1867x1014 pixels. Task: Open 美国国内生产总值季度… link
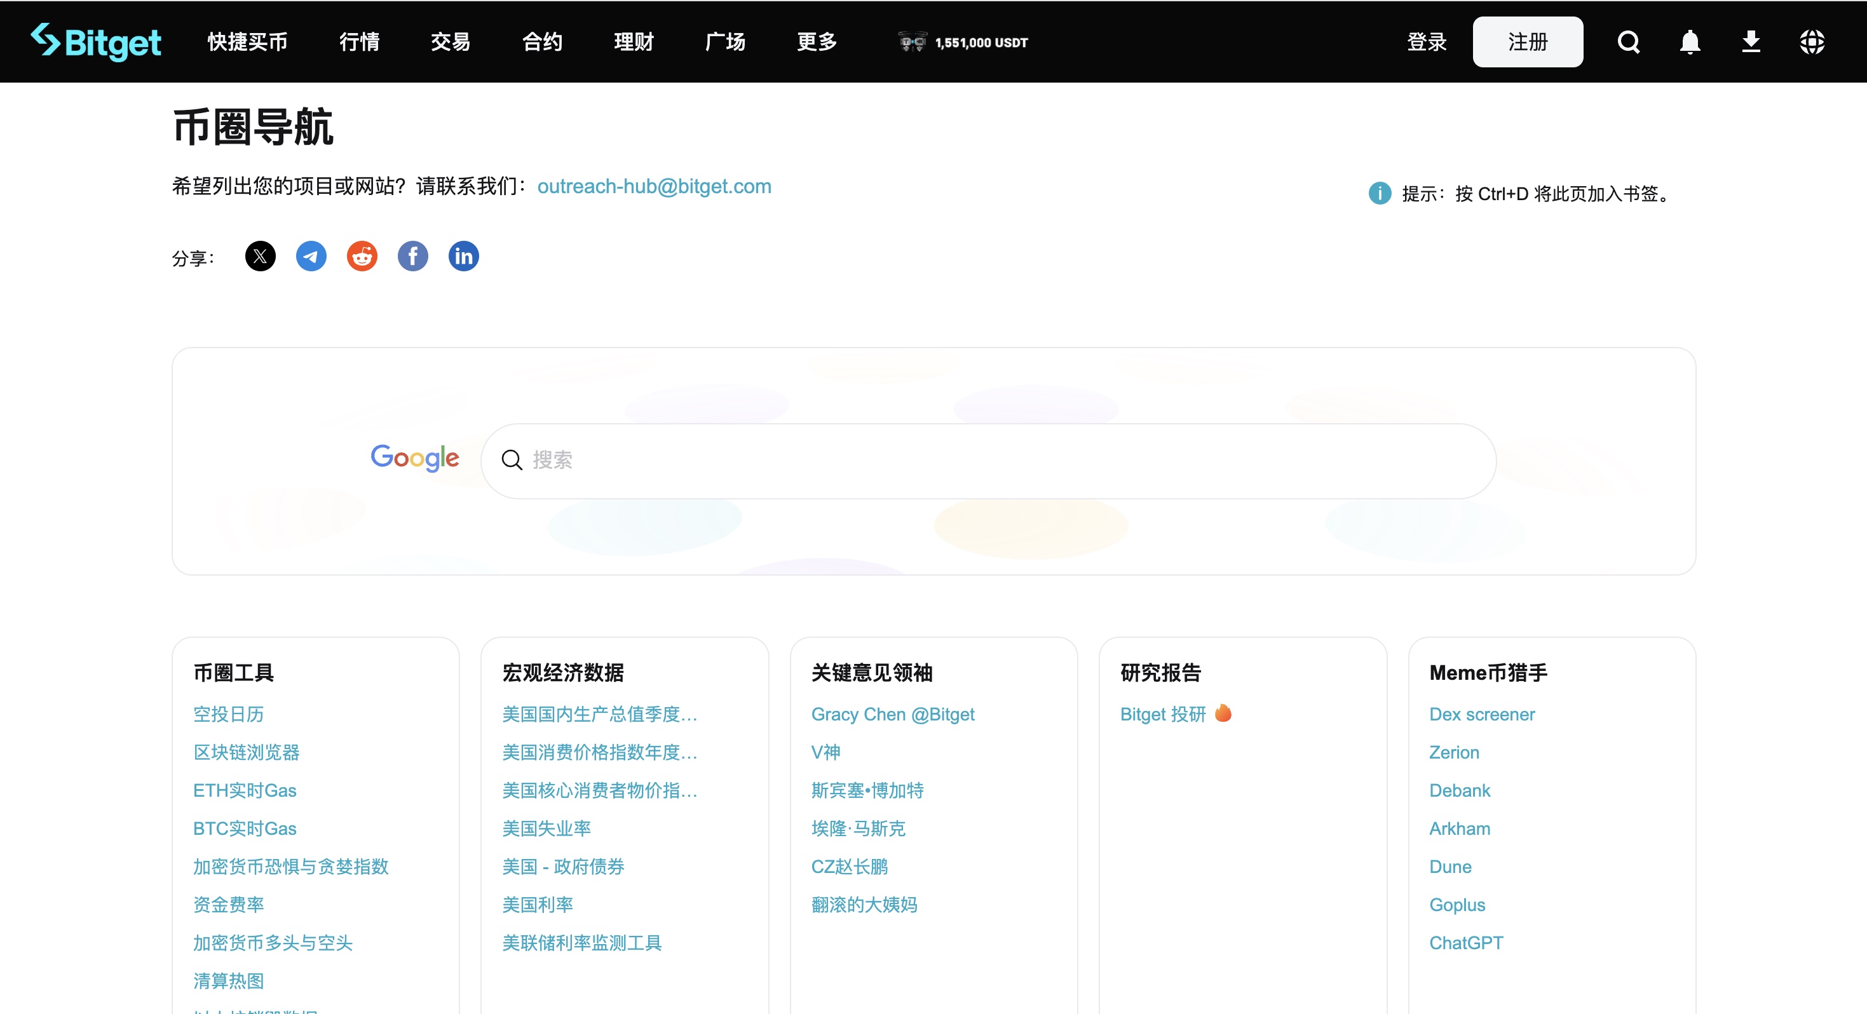(x=600, y=714)
